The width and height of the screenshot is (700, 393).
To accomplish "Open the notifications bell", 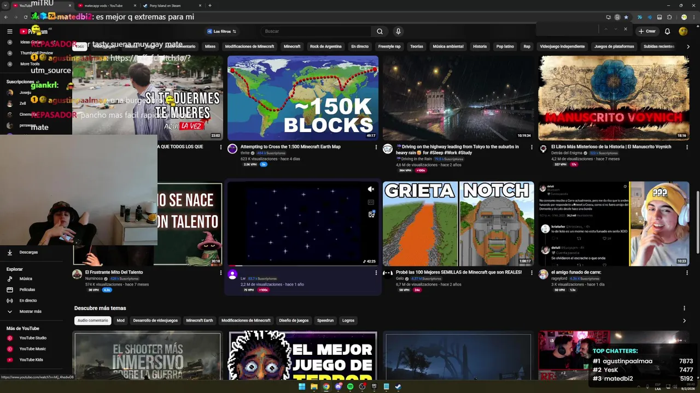I will [x=667, y=31].
